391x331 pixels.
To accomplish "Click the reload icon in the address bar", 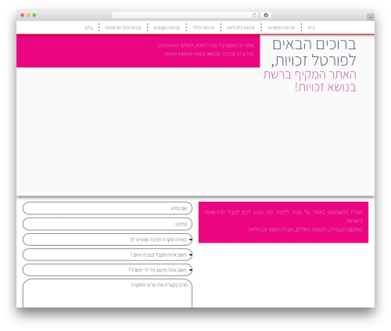I will (254, 15).
